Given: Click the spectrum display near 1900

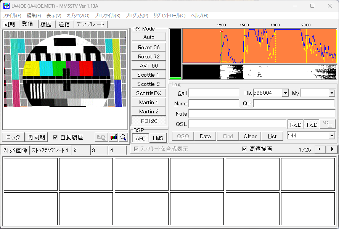Looking at the screenshot, I should tap(275, 46).
